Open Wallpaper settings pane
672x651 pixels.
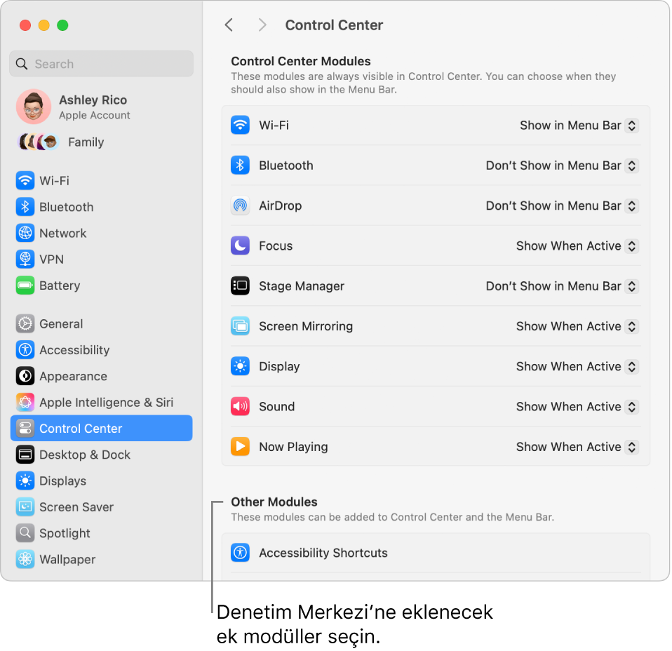click(x=101, y=559)
